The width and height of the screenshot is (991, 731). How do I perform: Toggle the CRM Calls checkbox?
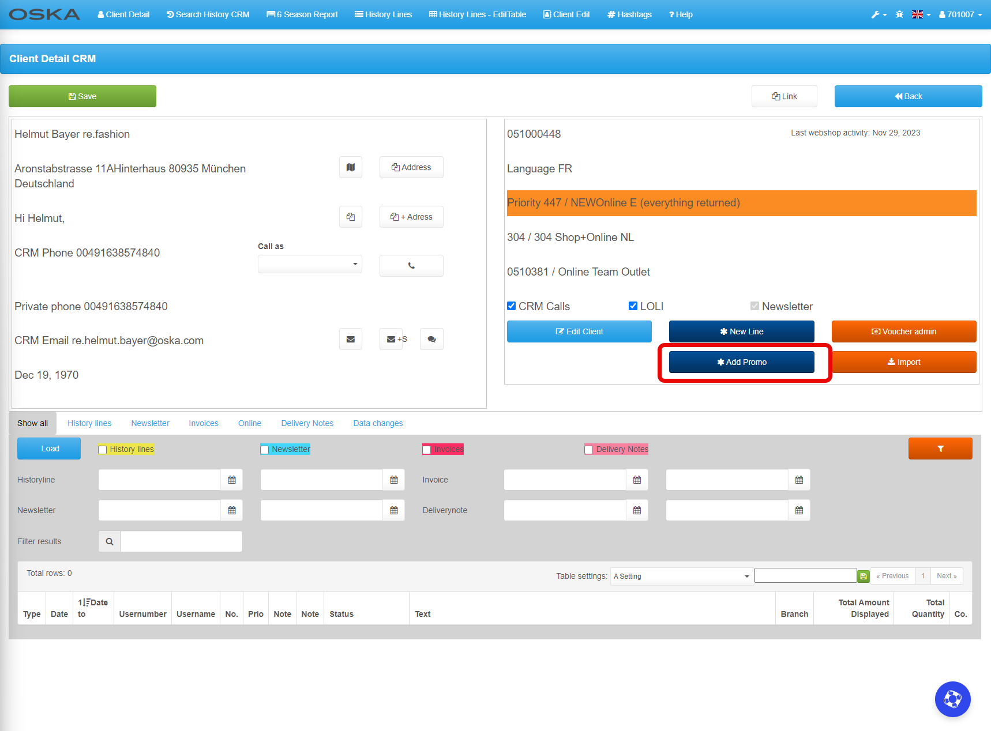tap(512, 306)
